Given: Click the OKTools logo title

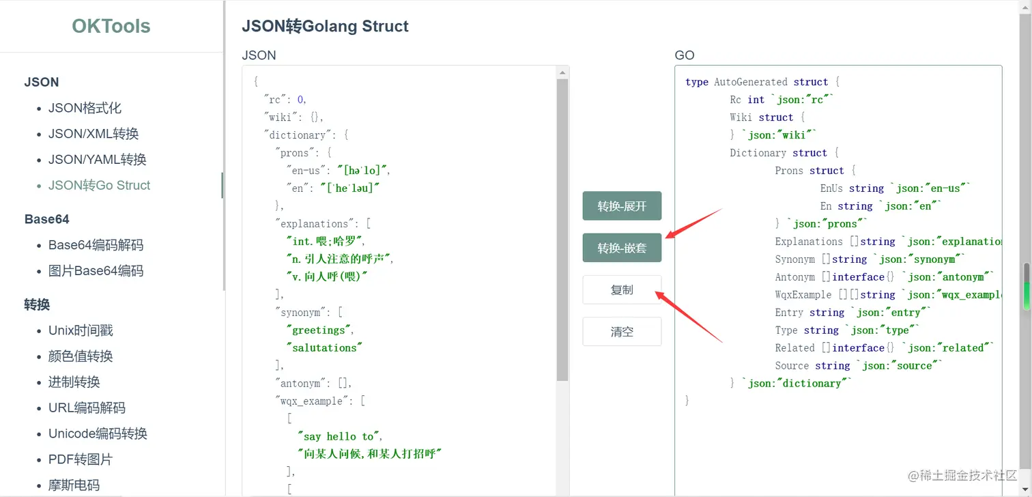Looking at the screenshot, I should [x=111, y=26].
